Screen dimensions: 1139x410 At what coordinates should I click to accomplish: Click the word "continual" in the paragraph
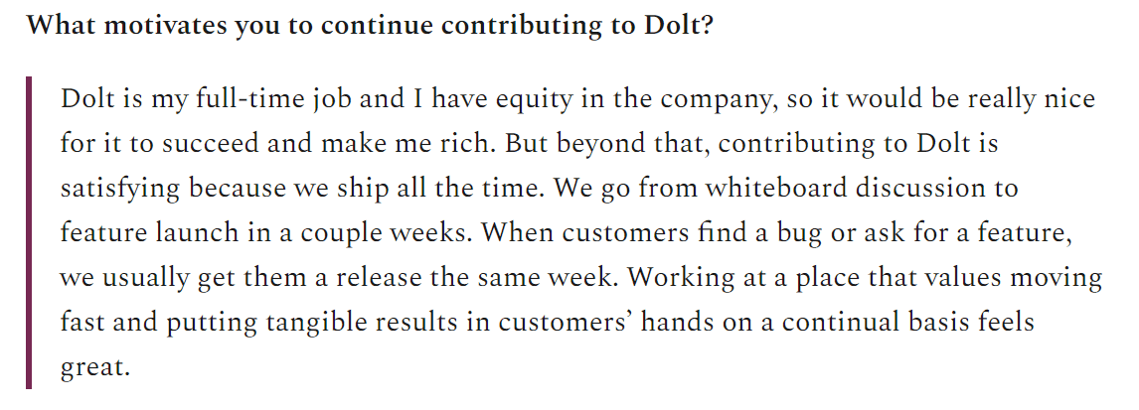click(831, 323)
